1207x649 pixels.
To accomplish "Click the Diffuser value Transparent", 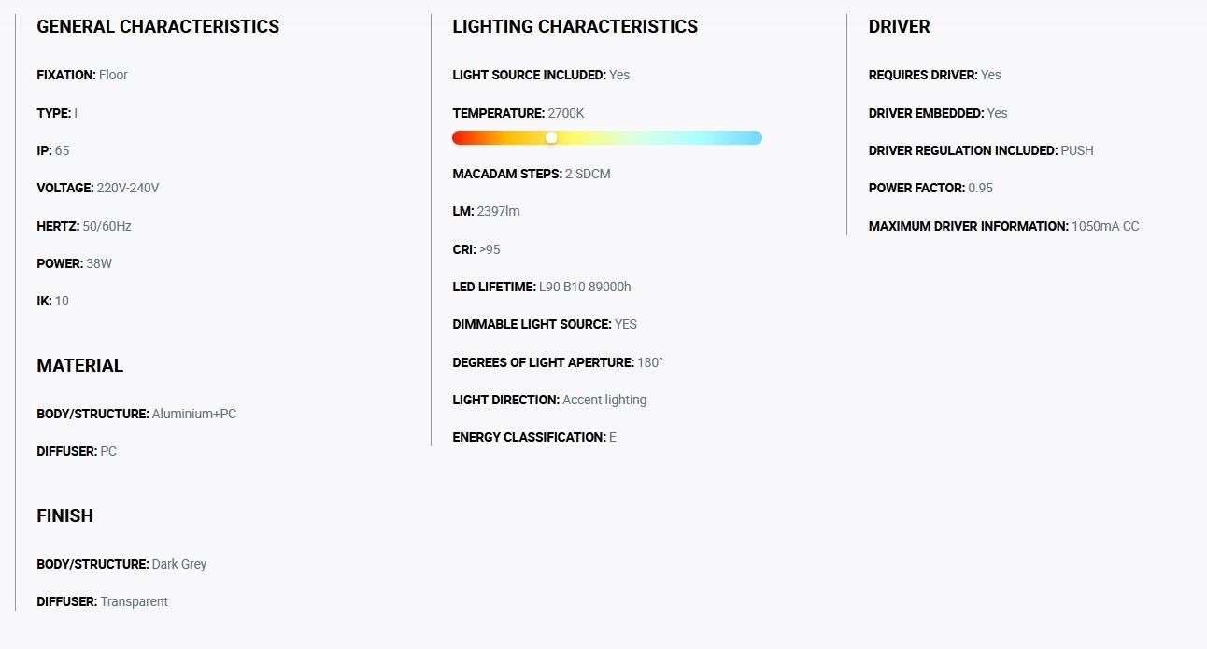I will click(x=135, y=601).
